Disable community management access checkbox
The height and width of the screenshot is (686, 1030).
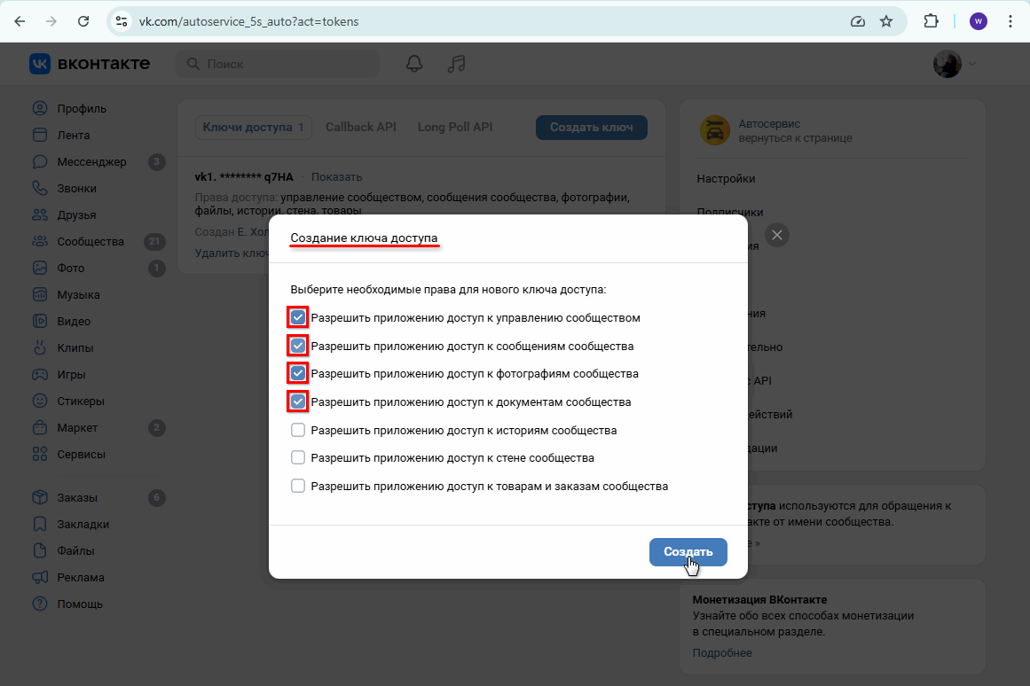point(297,317)
